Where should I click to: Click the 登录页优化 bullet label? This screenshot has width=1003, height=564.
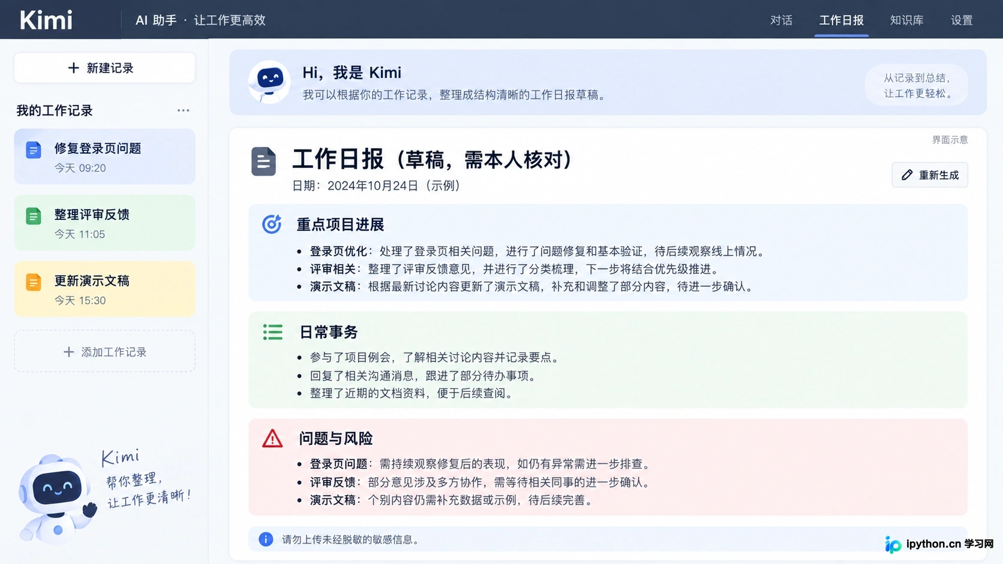[x=338, y=251]
